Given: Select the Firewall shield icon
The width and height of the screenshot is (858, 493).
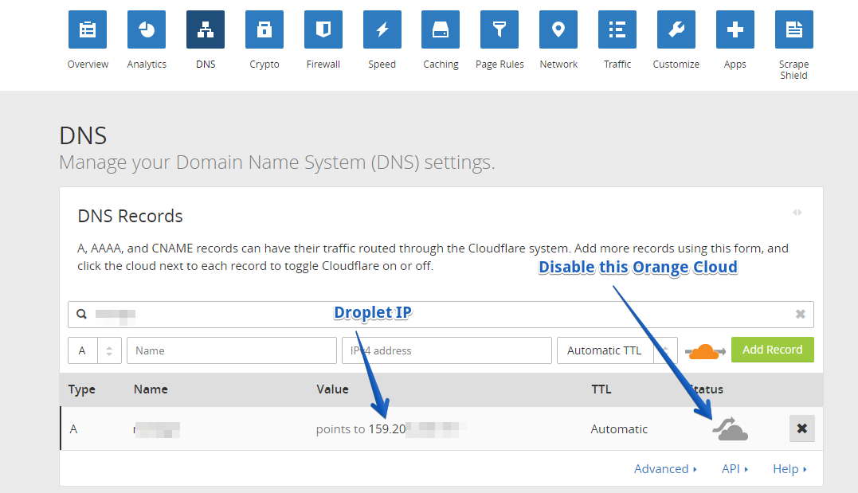Looking at the screenshot, I should click(323, 29).
